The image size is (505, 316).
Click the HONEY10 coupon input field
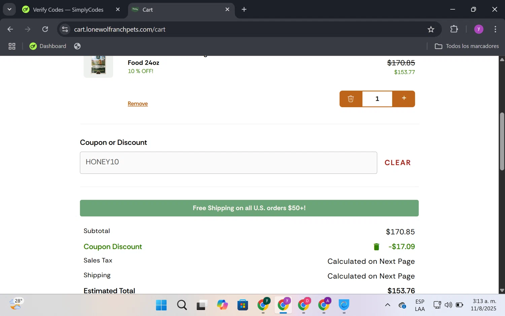coord(228,163)
